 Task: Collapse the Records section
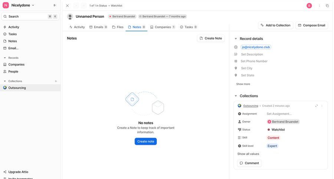click(x=5, y=58)
